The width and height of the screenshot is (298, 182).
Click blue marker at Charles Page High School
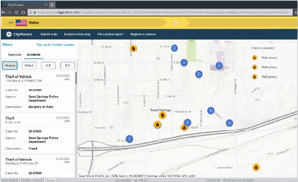coord(219,65)
